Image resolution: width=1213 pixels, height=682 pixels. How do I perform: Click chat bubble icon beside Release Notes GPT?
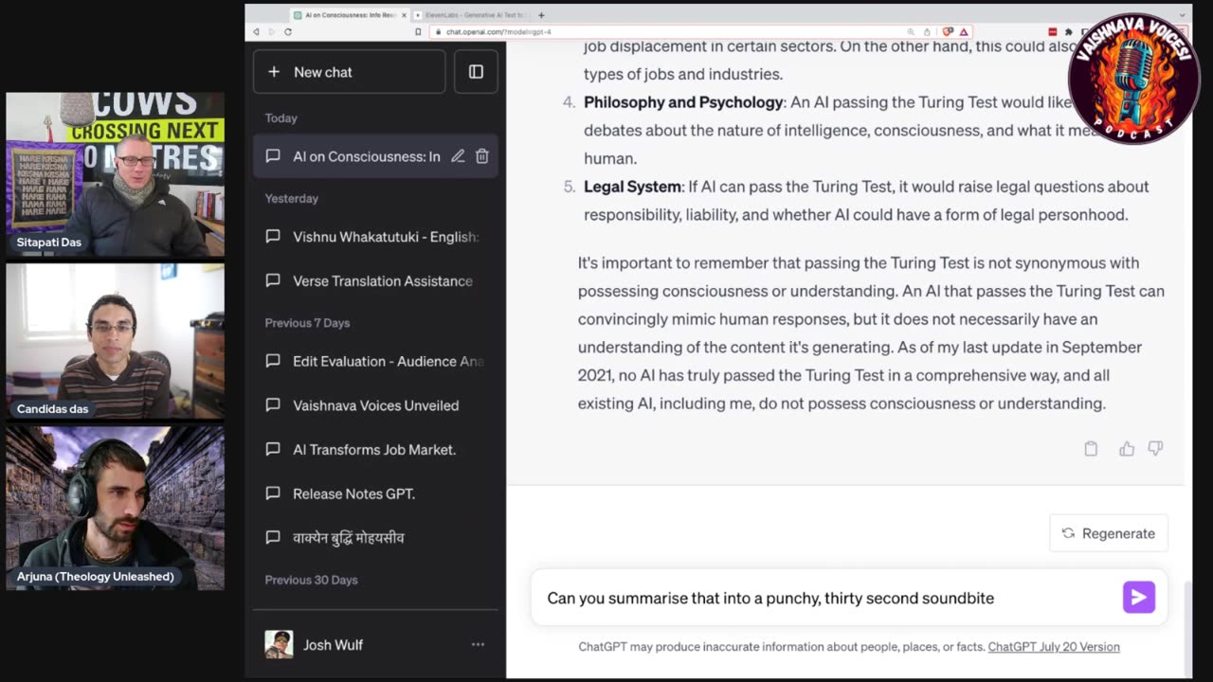pyautogui.click(x=273, y=494)
